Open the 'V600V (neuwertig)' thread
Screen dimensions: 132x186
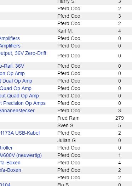tap(21, 156)
